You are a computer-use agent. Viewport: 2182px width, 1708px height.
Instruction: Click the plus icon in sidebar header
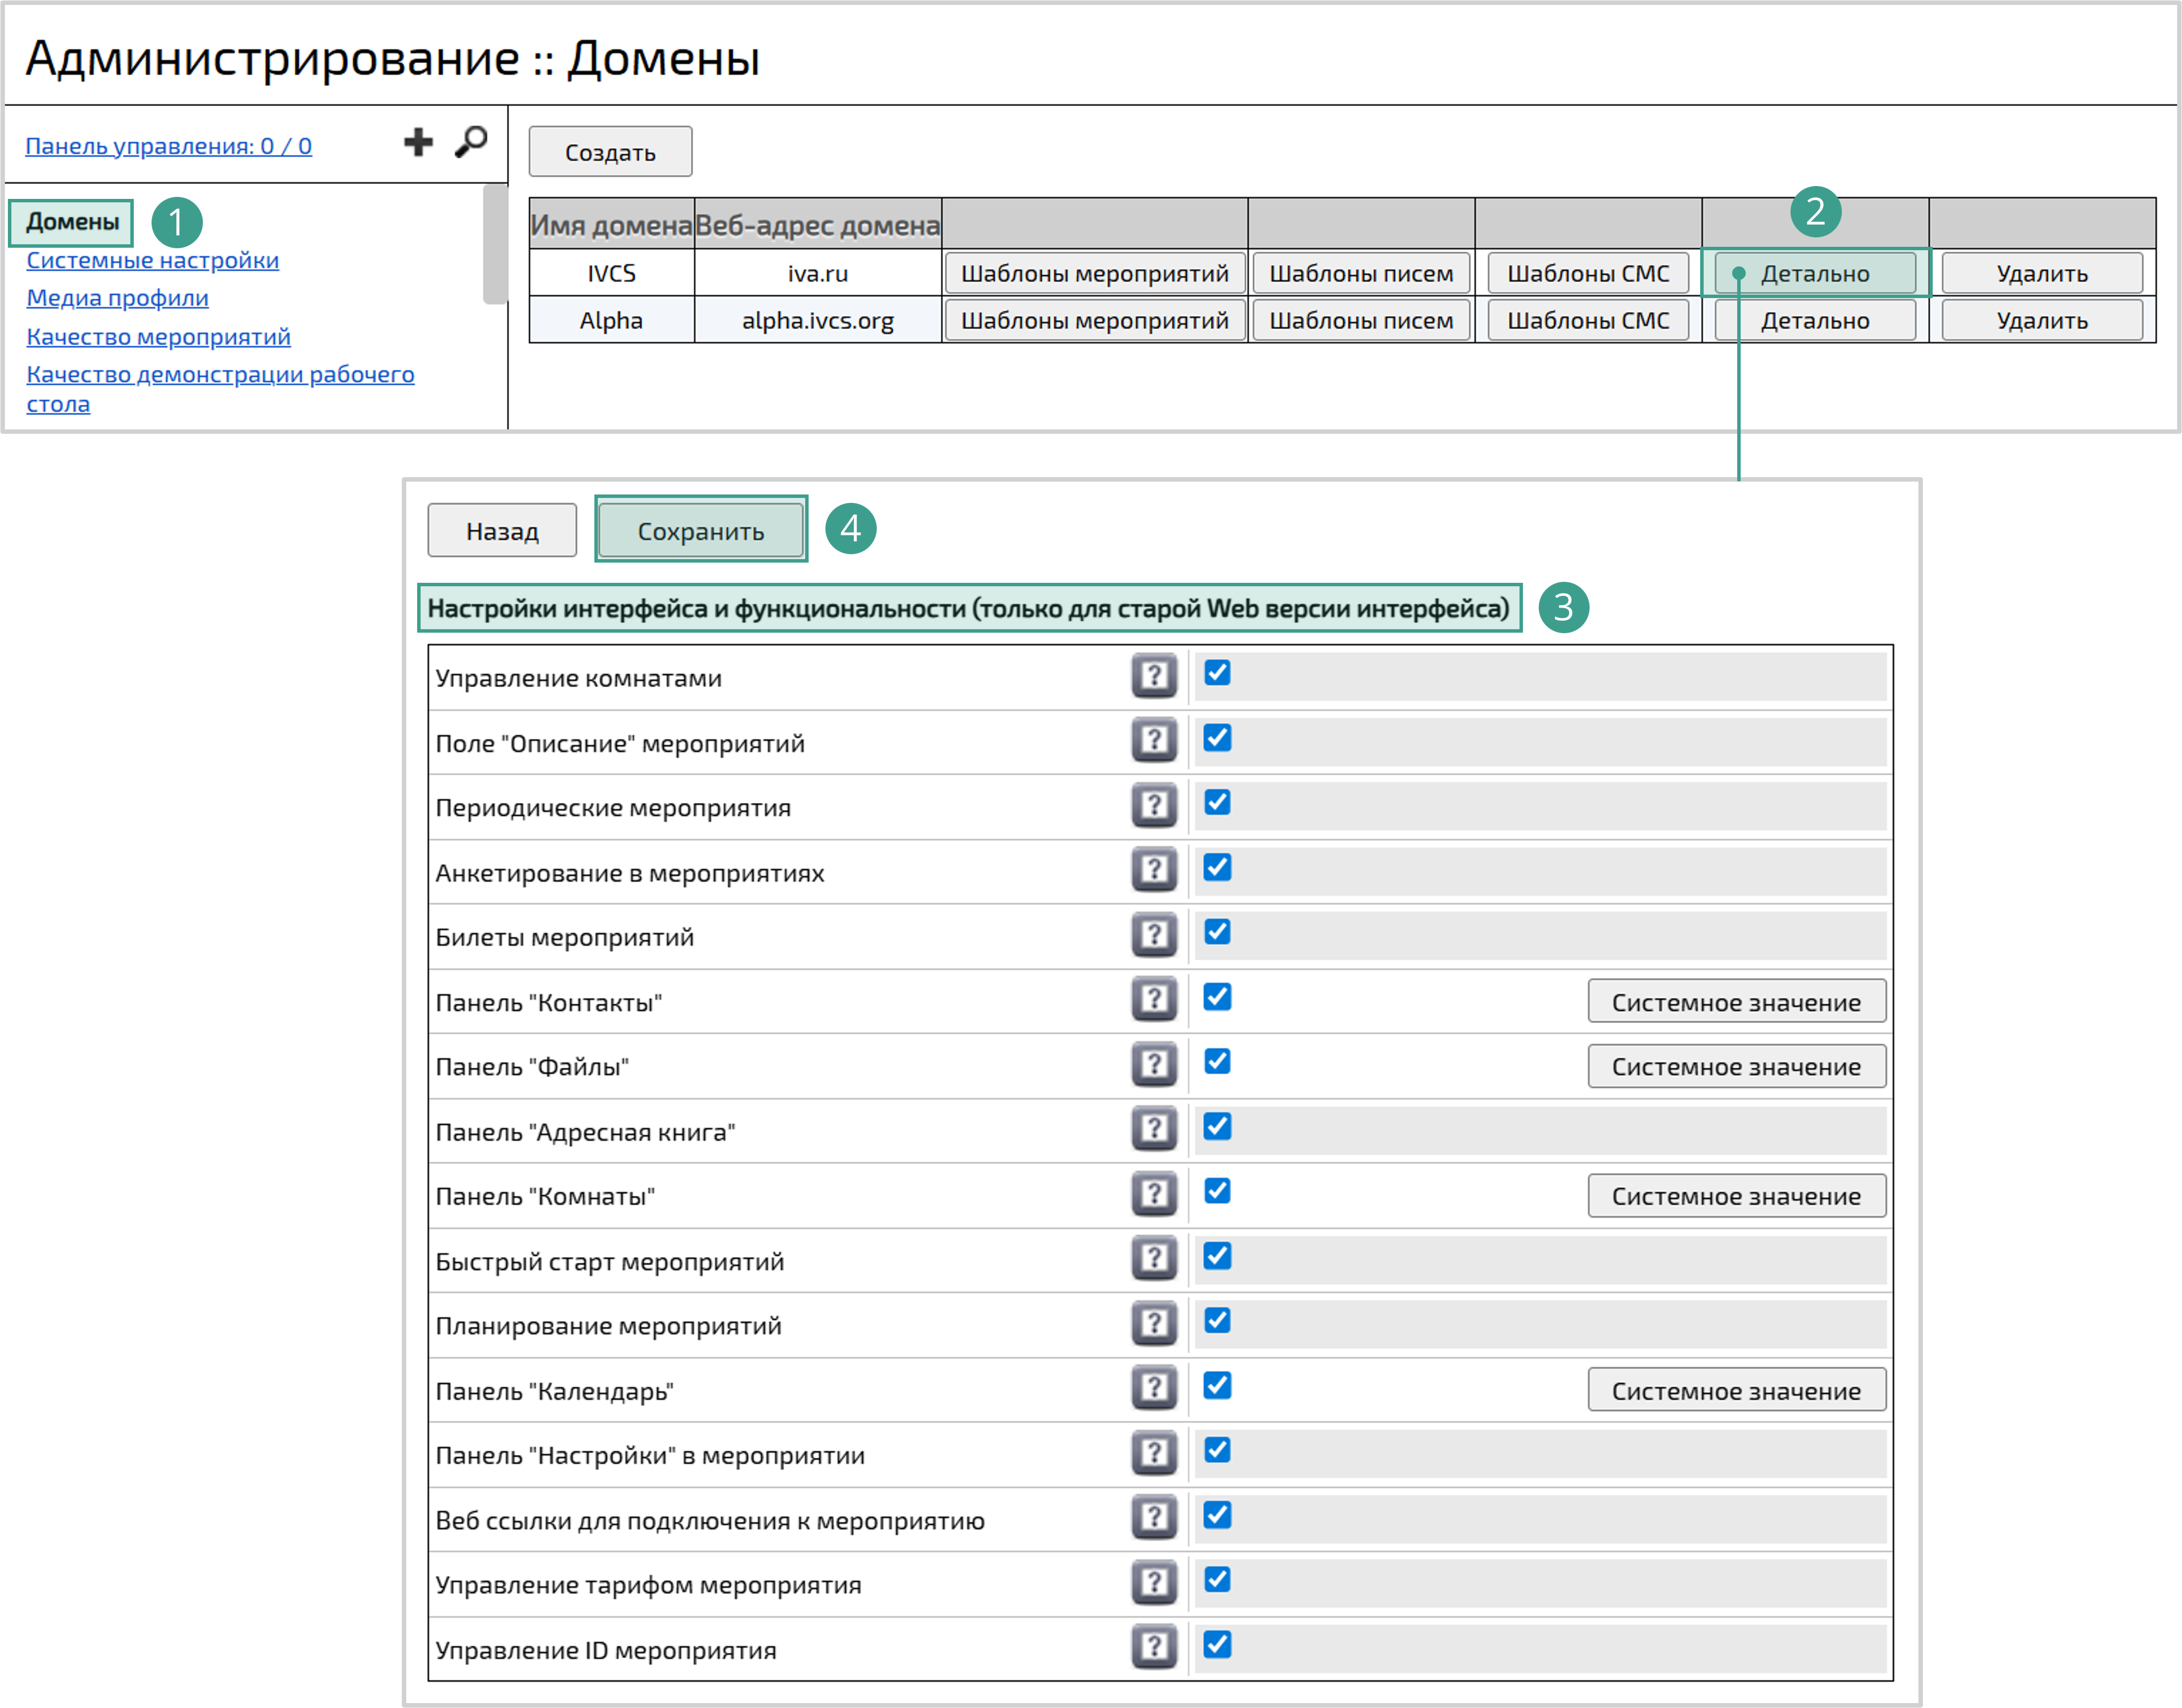(418, 142)
